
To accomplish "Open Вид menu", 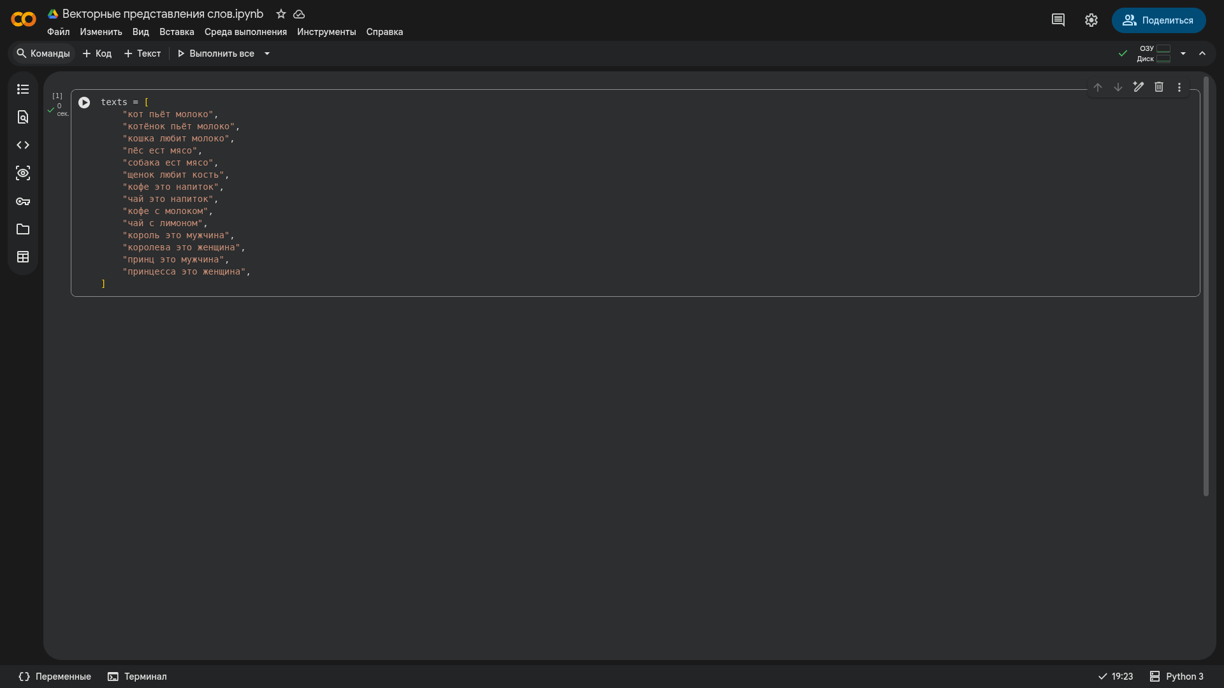I will [140, 32].
